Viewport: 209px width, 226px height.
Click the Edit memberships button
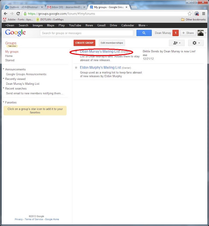[112, 43]
